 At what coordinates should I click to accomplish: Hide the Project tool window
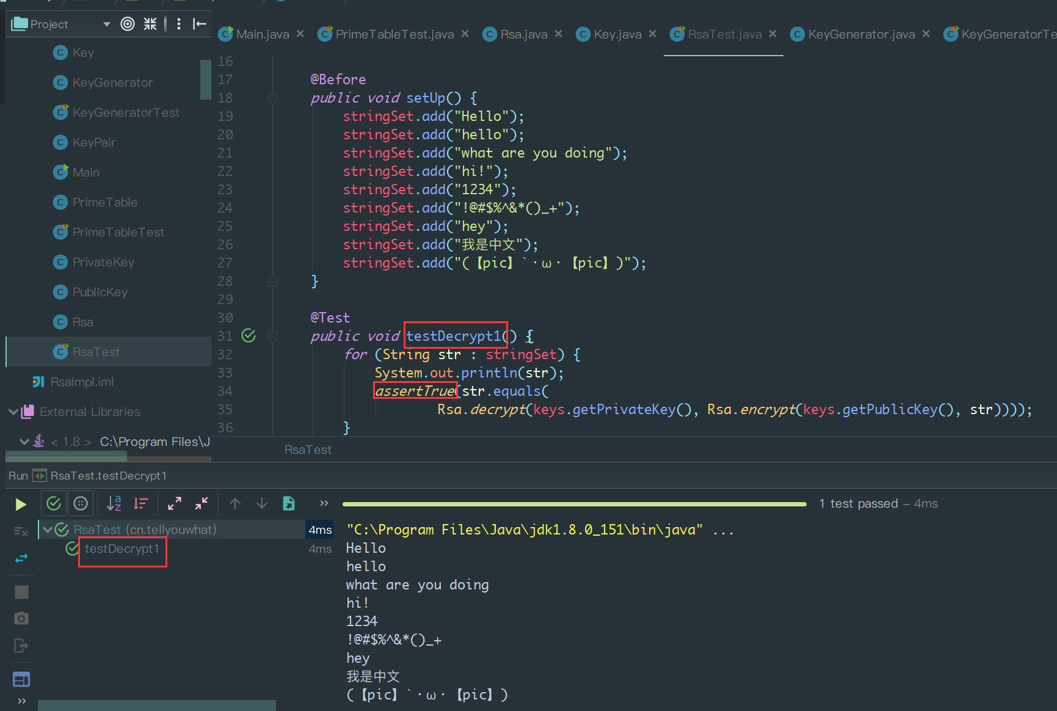pos(200,24)
